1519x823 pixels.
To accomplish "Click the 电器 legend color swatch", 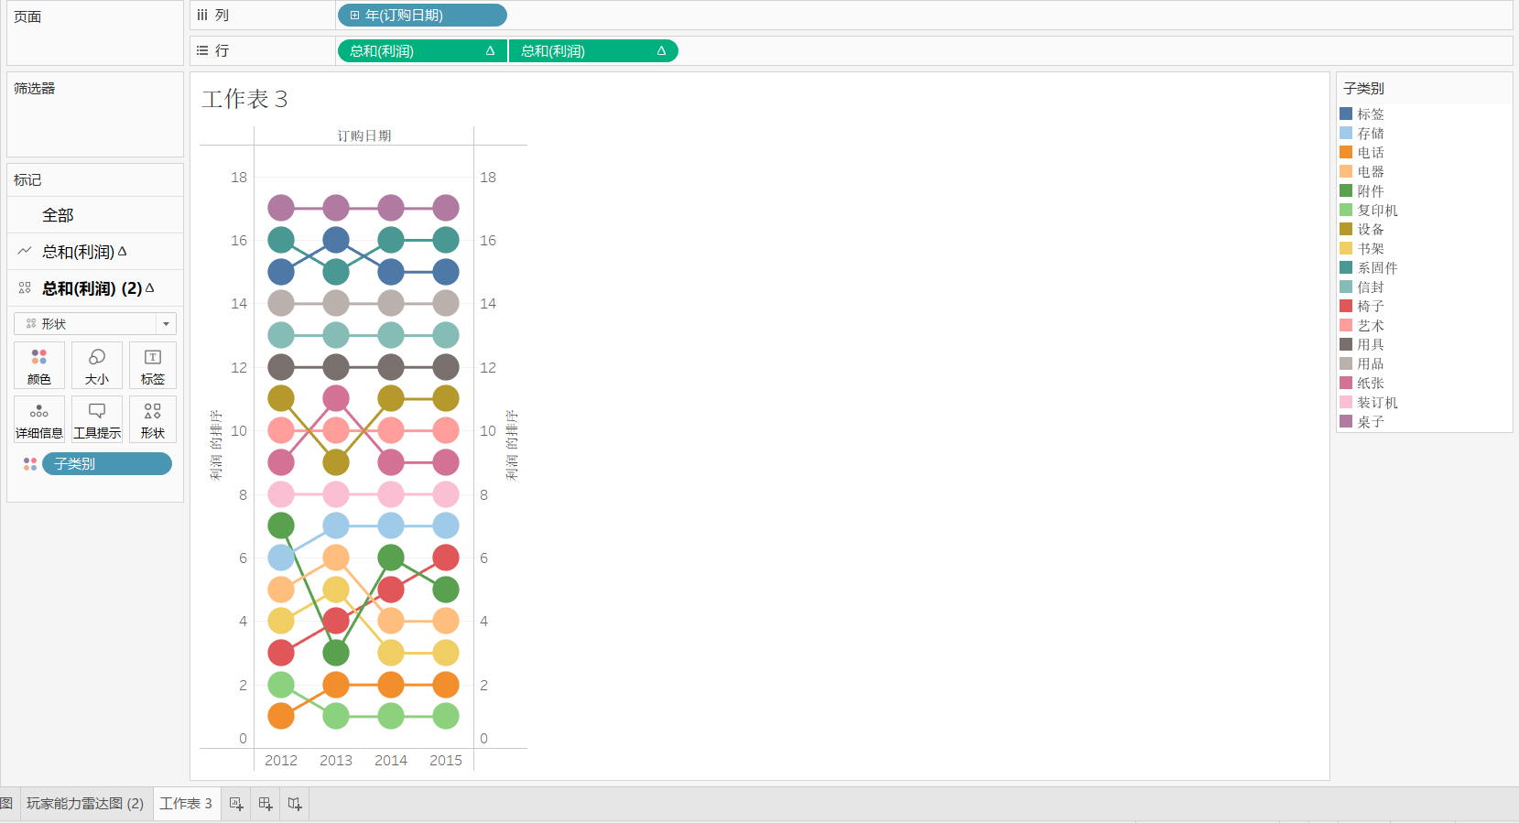I will click(x=1346, y=171).
